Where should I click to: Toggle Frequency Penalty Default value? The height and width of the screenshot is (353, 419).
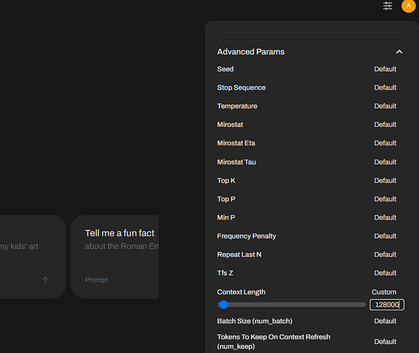coord(385,236)
